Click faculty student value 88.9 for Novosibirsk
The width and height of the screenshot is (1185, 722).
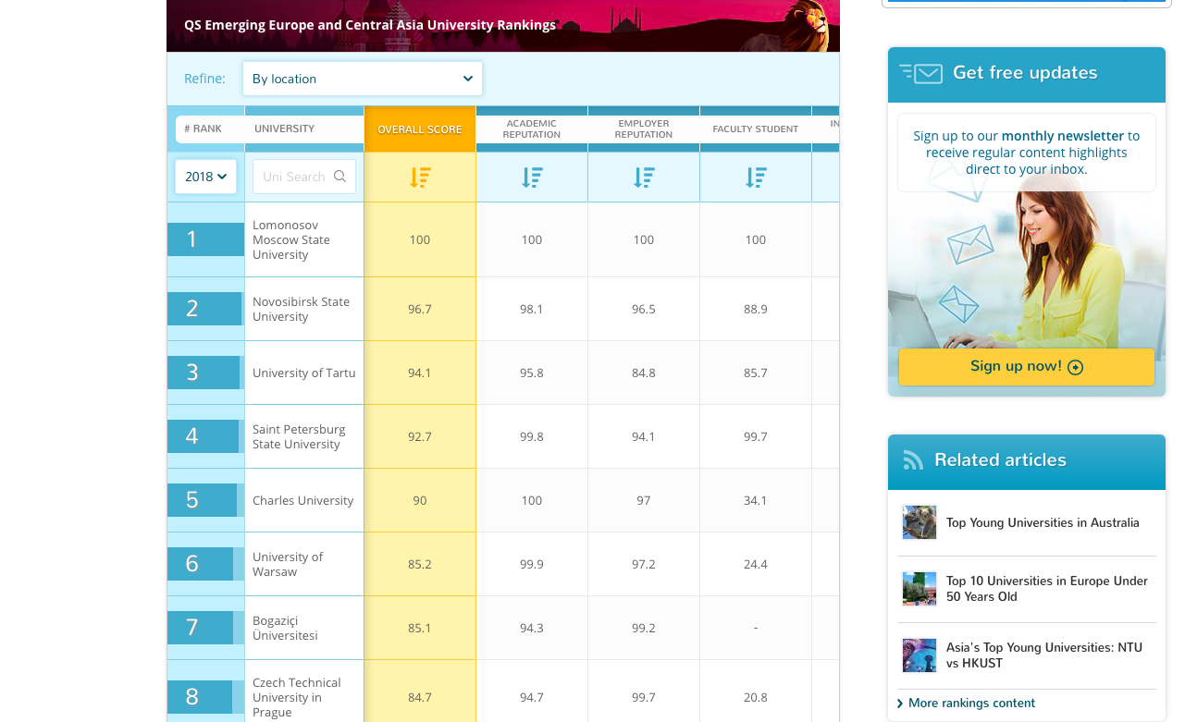[x=756, y=310]
